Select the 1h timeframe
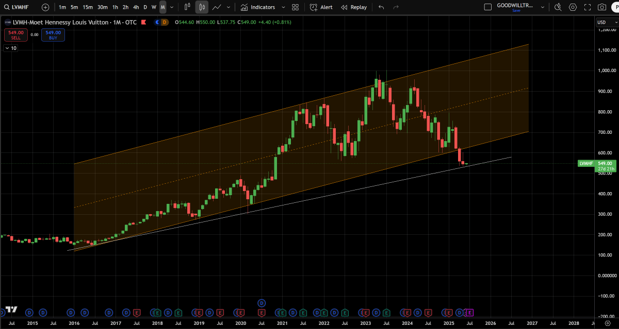 point(115,7)
